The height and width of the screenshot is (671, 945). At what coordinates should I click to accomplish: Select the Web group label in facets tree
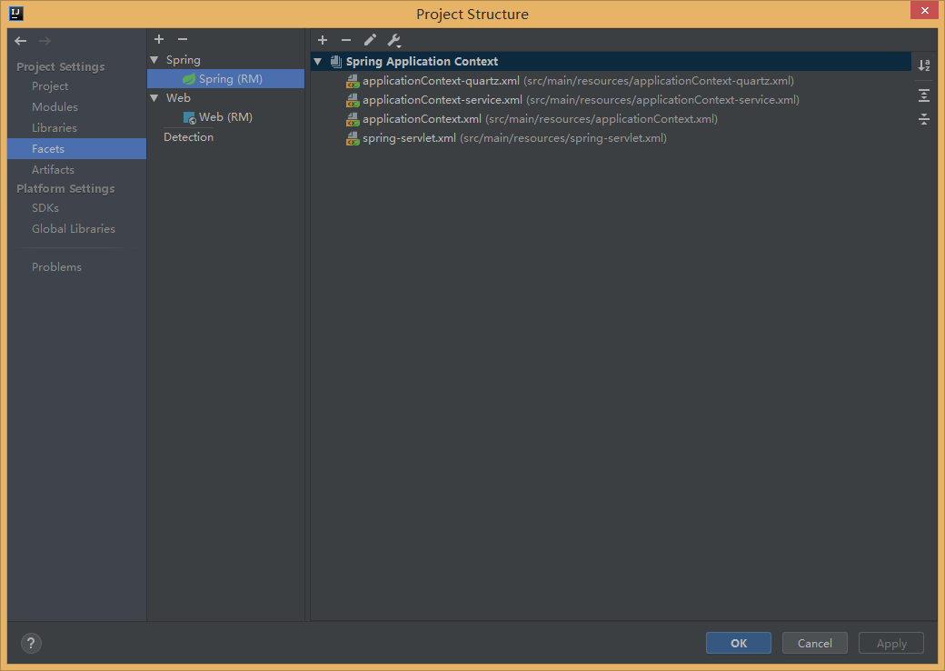178,97
